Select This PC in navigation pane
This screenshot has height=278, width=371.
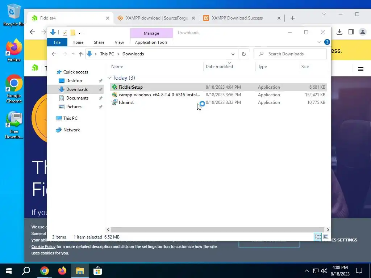click(67, 118)
